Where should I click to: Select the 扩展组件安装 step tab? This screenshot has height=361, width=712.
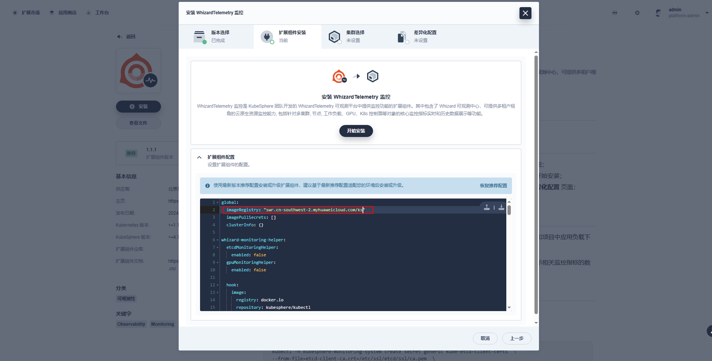[288, 36]
